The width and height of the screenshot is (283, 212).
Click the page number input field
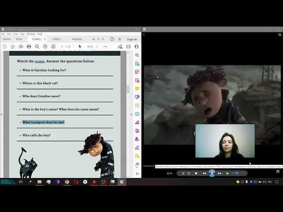[62, 46]
